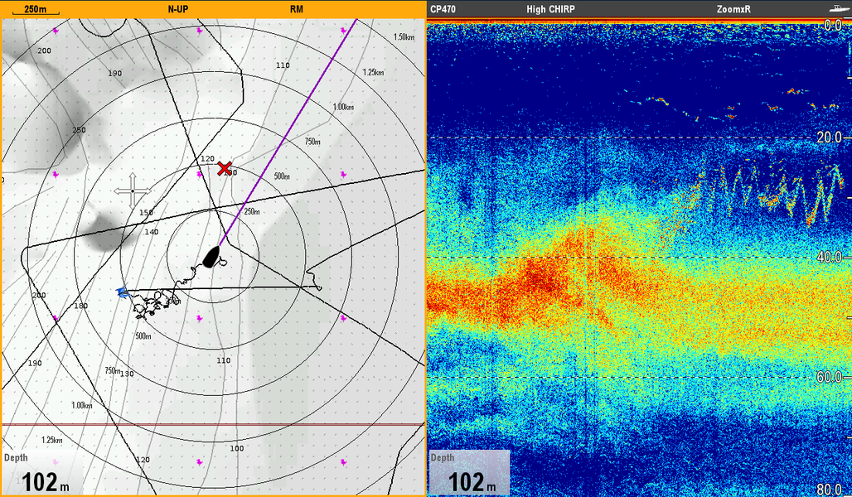Toggle the RM motion mode indicator
Screen dimensions: 852x497
pos(296,9)
